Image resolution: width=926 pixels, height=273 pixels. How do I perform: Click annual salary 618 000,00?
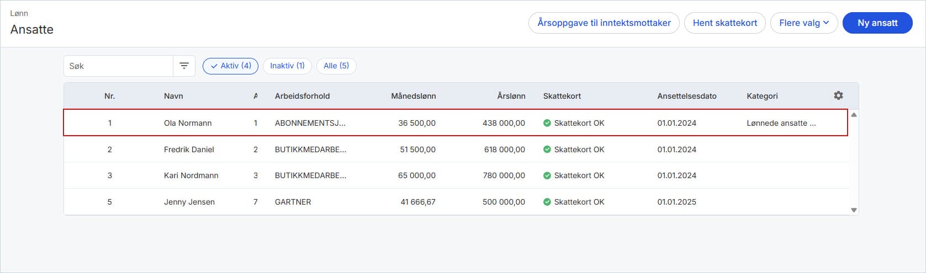[505, 149]
